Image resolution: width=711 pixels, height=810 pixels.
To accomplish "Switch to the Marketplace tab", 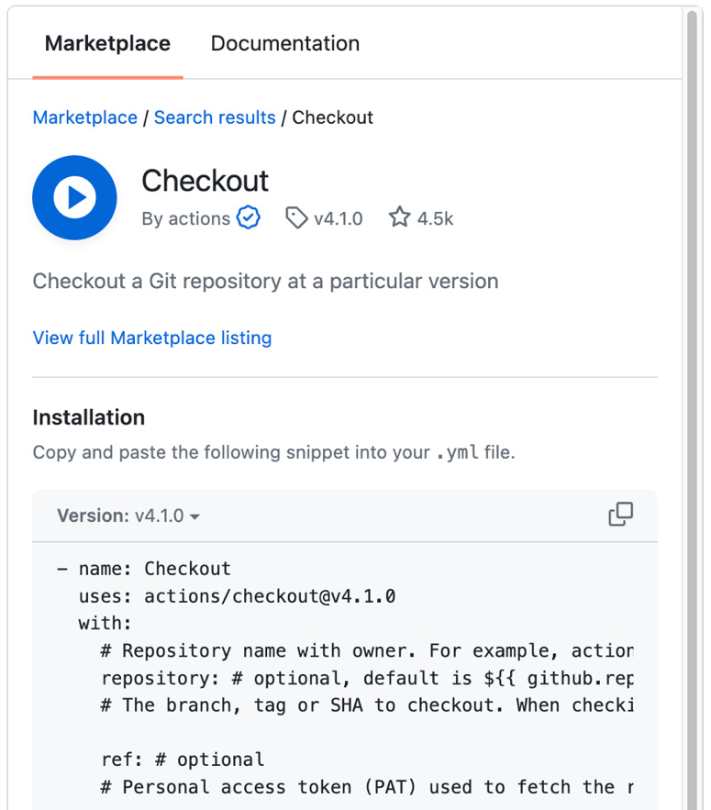I will (x=107, y=43).
